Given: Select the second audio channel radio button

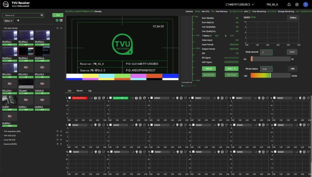Looking at the screenshot, I should coord(185,86).
